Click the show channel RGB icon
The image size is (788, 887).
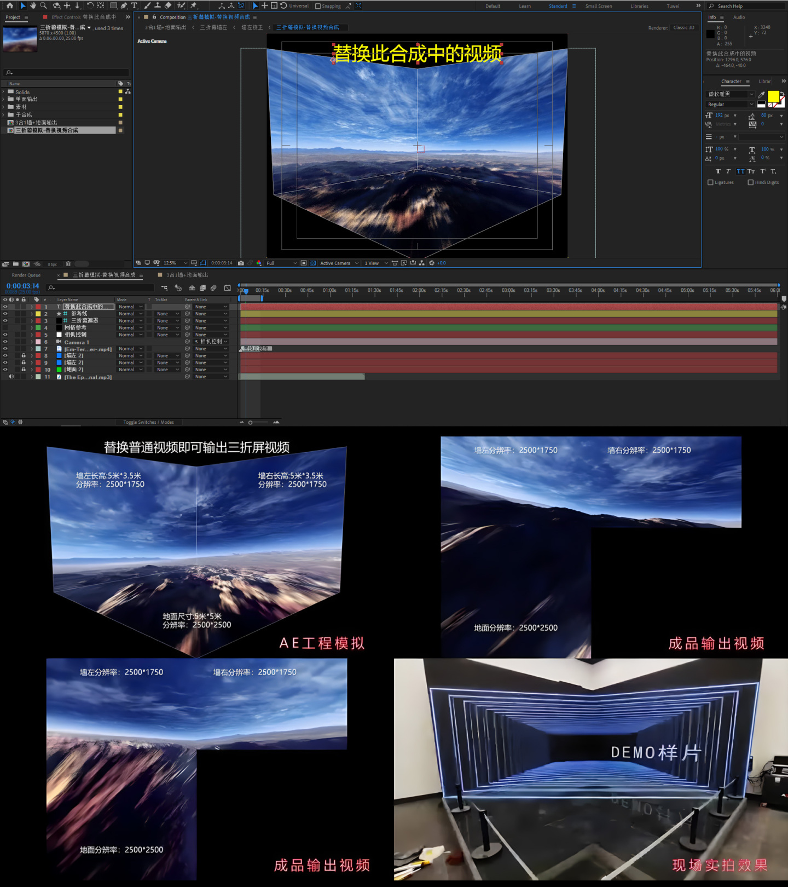point(259,263)
